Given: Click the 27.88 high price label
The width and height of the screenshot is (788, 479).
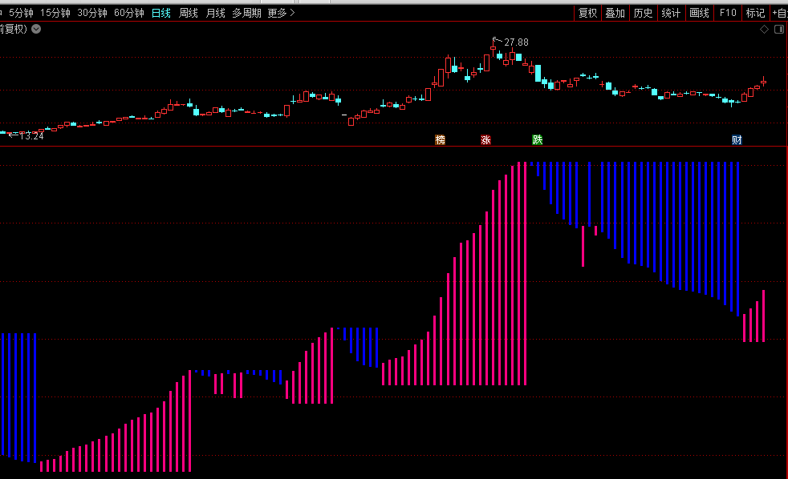Looking at the screenshot, I should point(516,42).
